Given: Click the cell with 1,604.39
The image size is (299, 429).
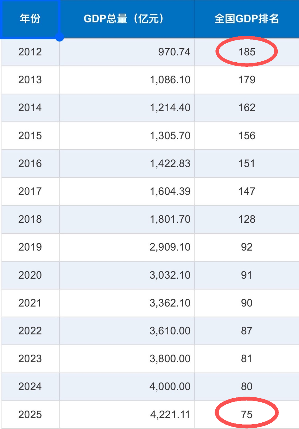Looking at the screenshot, I should 127,191.
